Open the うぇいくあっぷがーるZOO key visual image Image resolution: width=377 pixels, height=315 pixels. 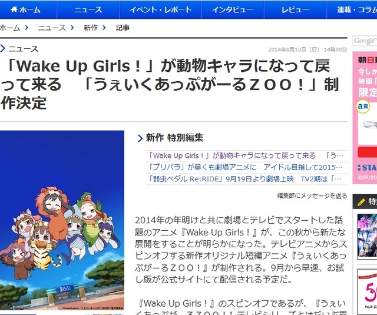click(62, 220)
